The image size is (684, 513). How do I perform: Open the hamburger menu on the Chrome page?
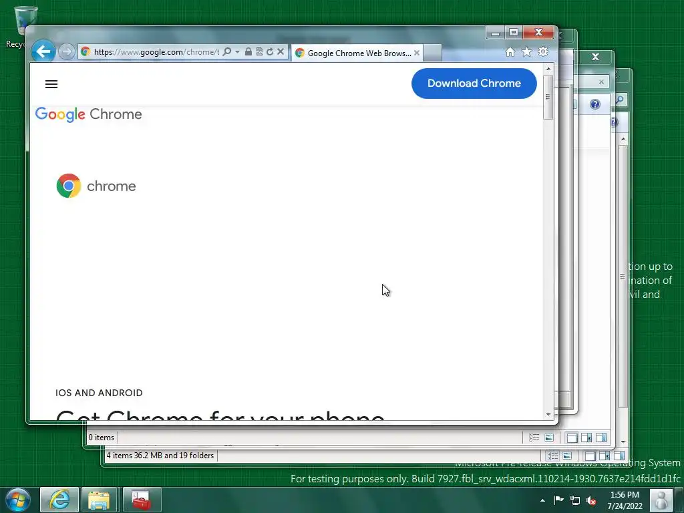click(x=51, y=84)
